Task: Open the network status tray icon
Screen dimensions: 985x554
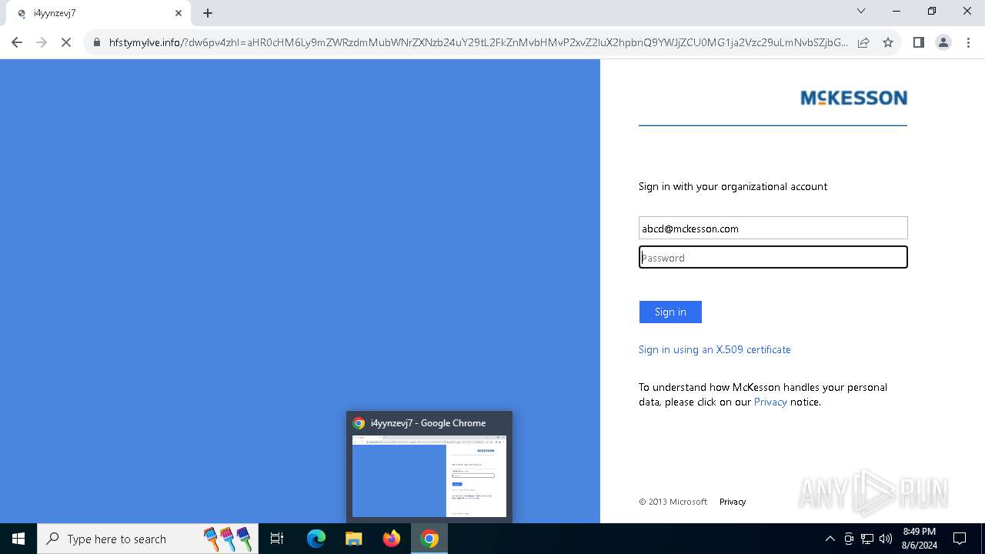Action: coord(867,539)
